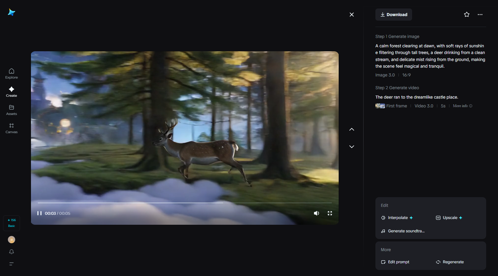View the 156 credits Basic plan
The width and height of the screenshot is (498, 276).
click(x=12, y=223)
